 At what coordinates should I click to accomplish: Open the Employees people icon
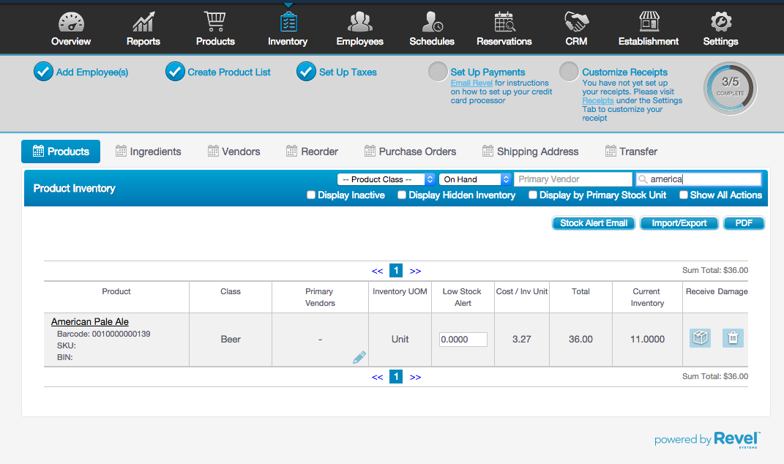(359, 22)
